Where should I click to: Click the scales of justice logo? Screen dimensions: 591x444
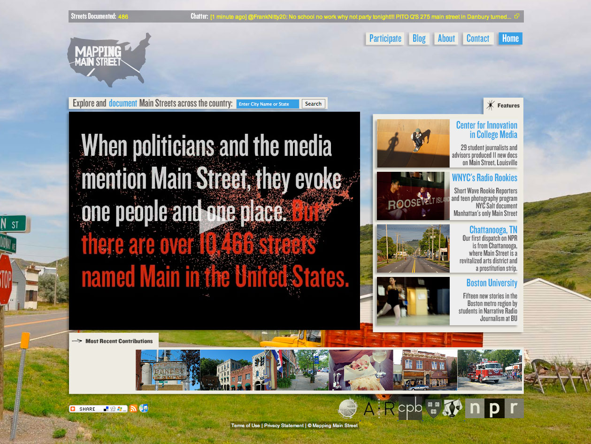tap(453, 409)
